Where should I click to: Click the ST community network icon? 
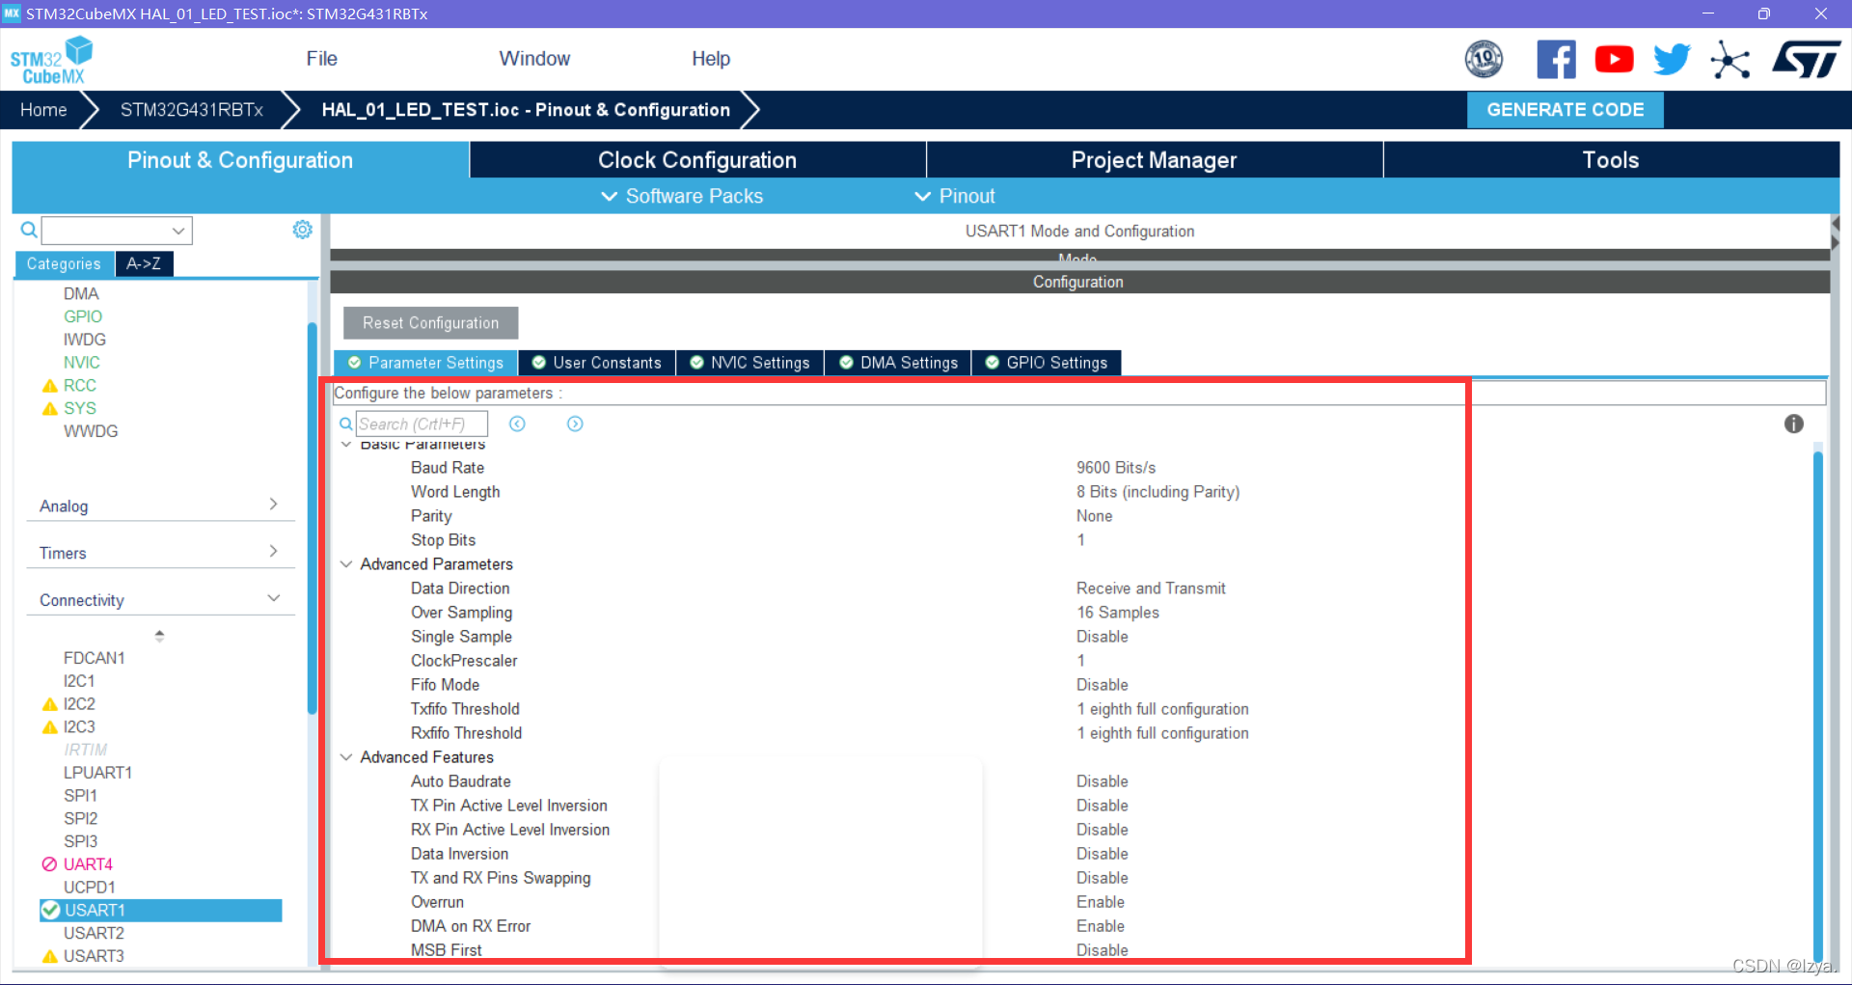(1730, 60)
